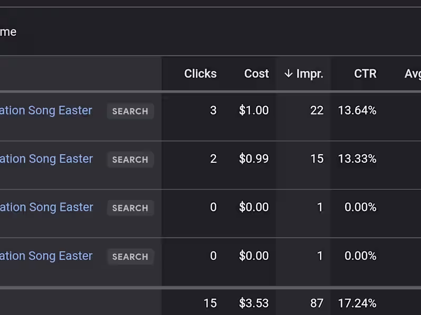Image resolution: width=421 pixels, height=315 pixels.
Task: Click the SEARCH badge in the last campaign row
Action: point(130,257)
